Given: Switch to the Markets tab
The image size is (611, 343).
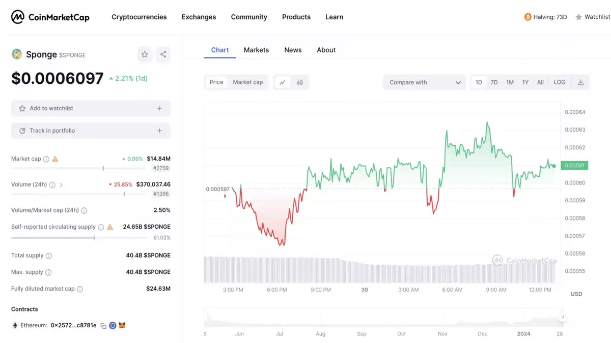Looking at the screenshot, I should pos(256,50).
